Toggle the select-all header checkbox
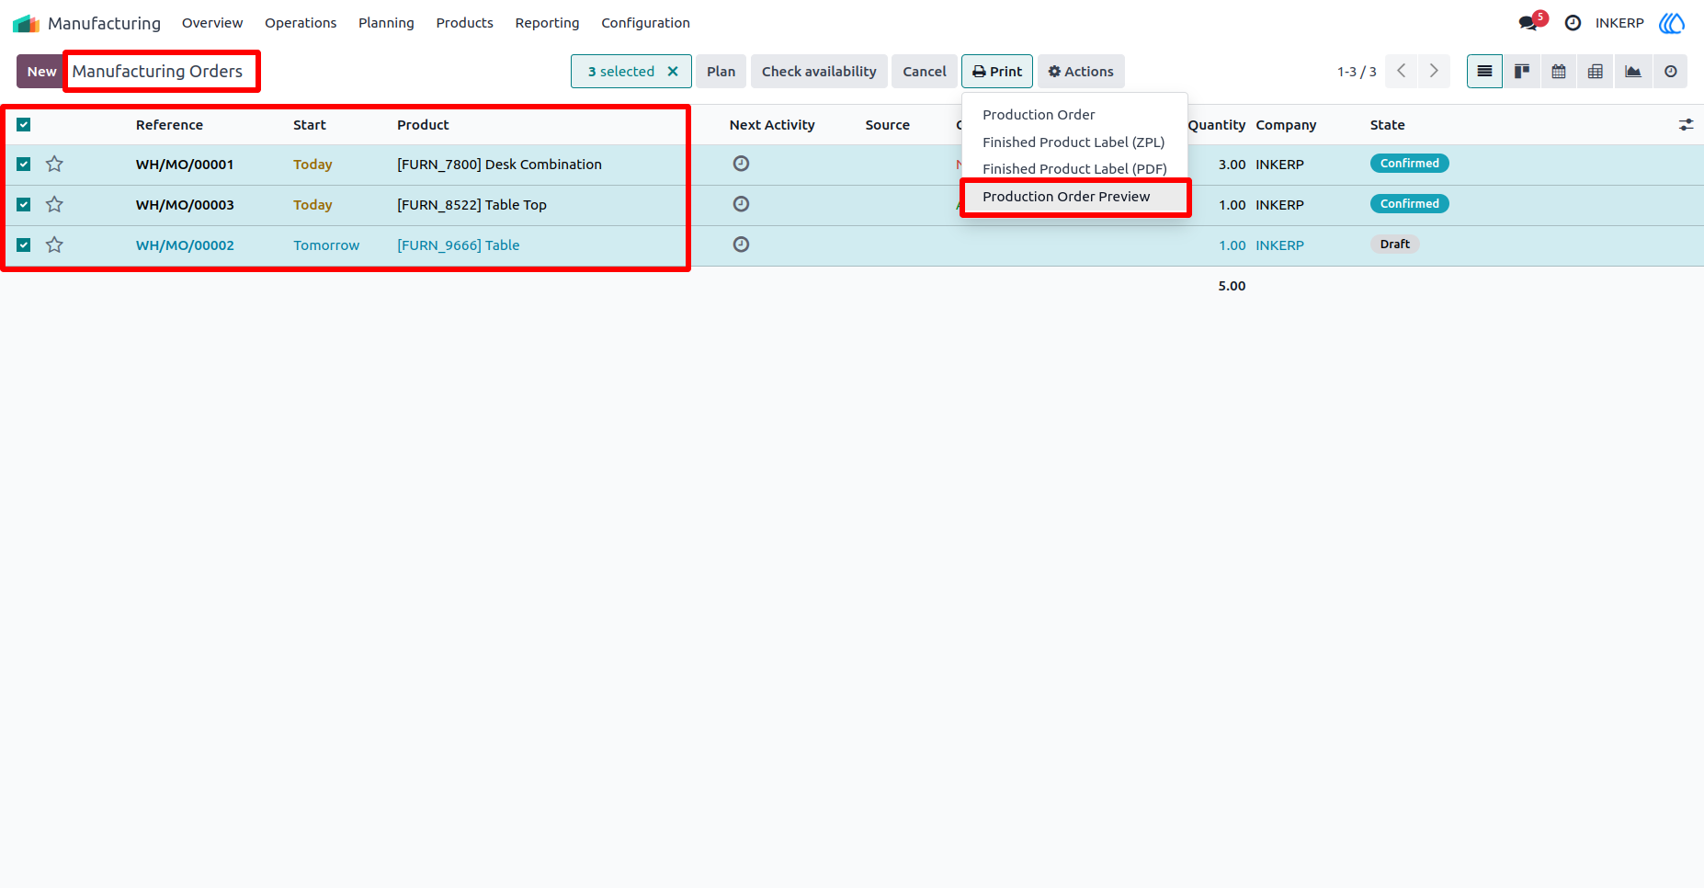The height and width of the screenshot is (888, 1704). pos(24,125)
